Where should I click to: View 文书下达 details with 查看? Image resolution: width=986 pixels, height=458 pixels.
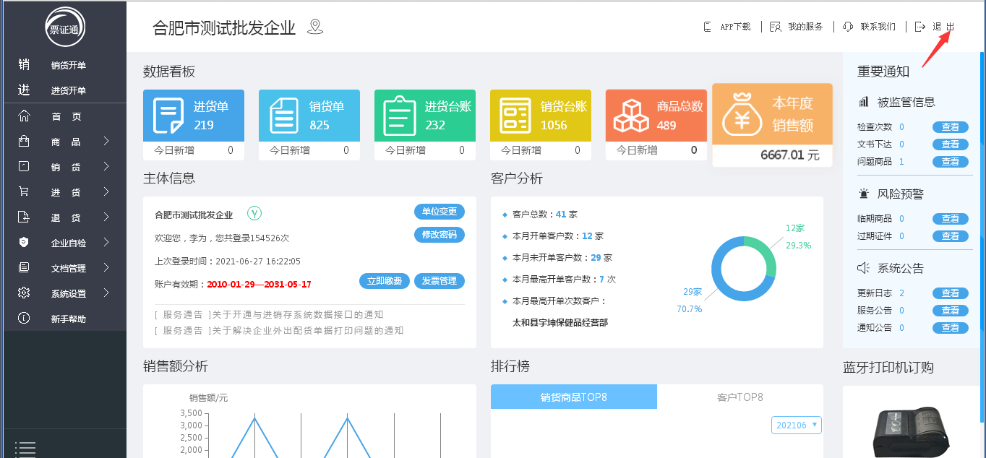click(x=951, y=144)
